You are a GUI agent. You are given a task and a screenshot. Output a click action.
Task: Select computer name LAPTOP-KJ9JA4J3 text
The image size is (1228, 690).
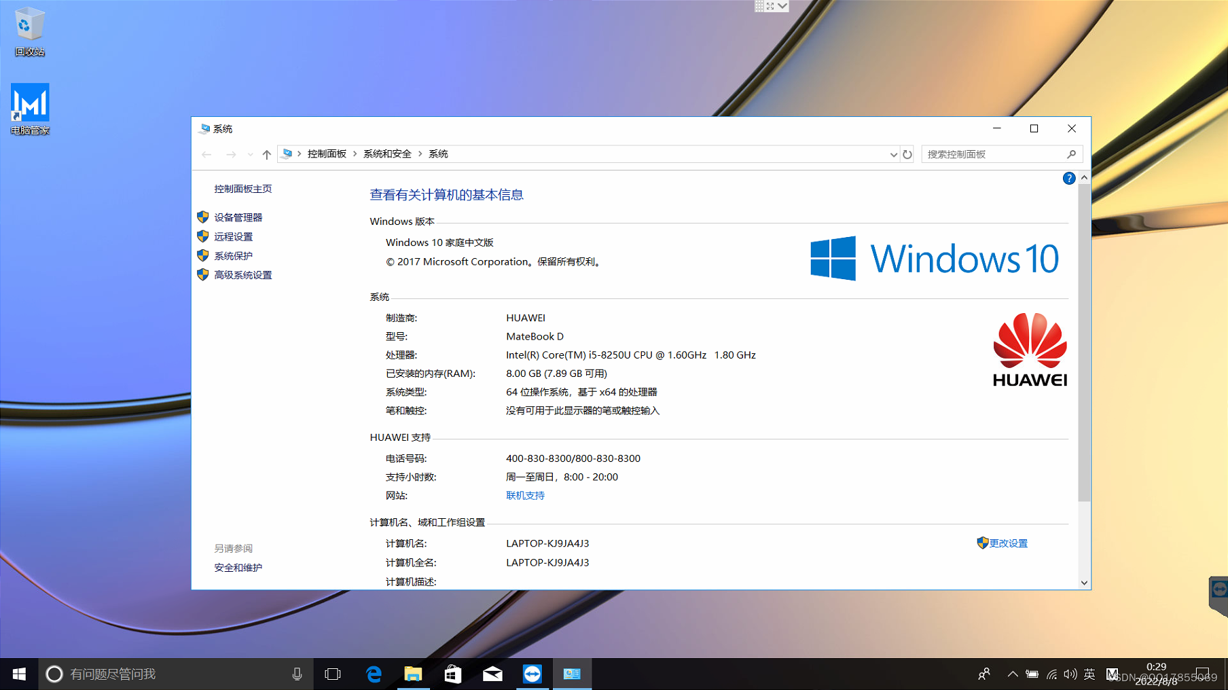(547, 543)
